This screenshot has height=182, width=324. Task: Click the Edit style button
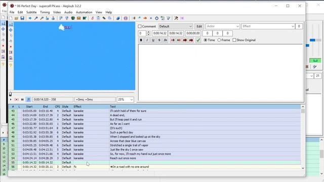point(199,26)
